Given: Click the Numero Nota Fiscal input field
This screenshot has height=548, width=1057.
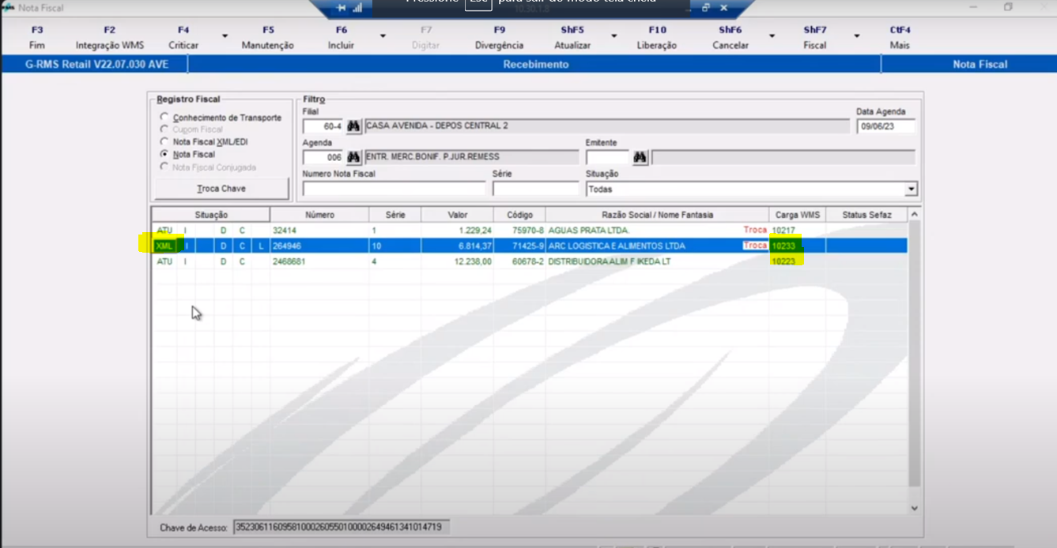Looking at the screenshot, I should click(x=394, y=189).
